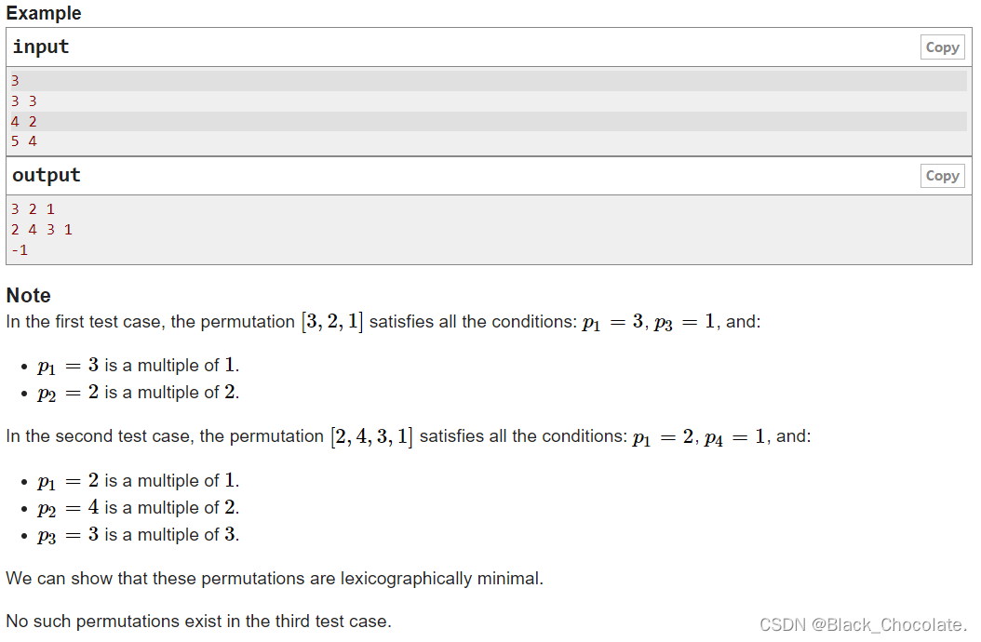This screenshot has width=981, height=642.
Task: Click the "output" section header
Action: click(x=47, y=176)
